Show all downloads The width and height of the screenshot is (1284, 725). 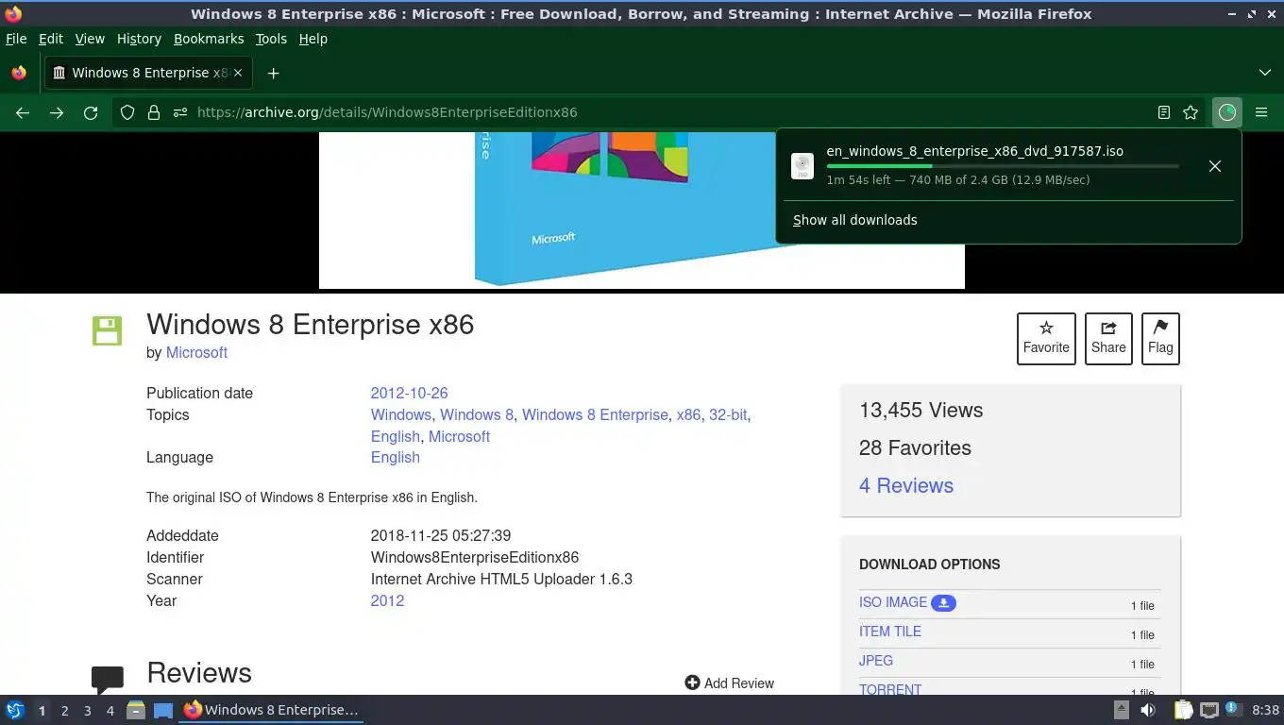tap(854, 220)
